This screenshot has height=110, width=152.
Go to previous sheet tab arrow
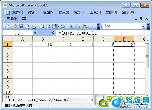[x=9, y=100]
